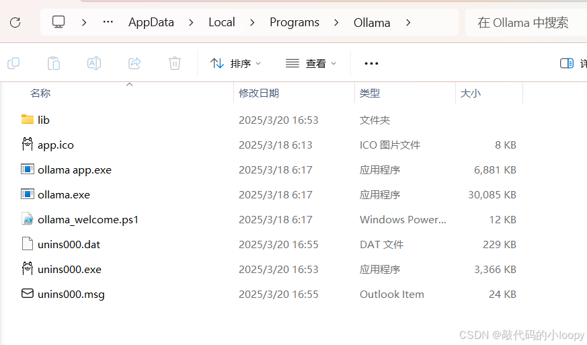The height and width of the screenshot is (345, 587).
Task: Sort by the 大小 column header
Action: pos(470,93)
